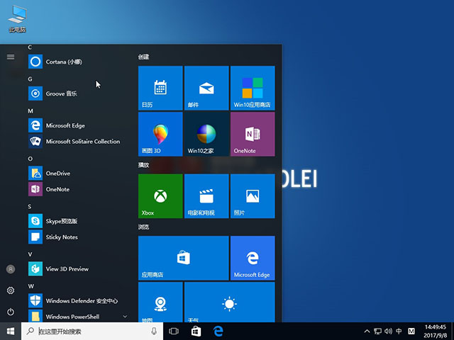Open the Maps (地图) tile

click(x=160, y=302)
